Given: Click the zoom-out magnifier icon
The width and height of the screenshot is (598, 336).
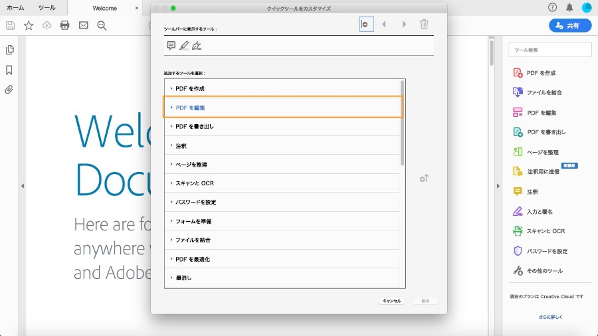Looking at the screenshot, I should pyautogui.click(x=102, y=25).
